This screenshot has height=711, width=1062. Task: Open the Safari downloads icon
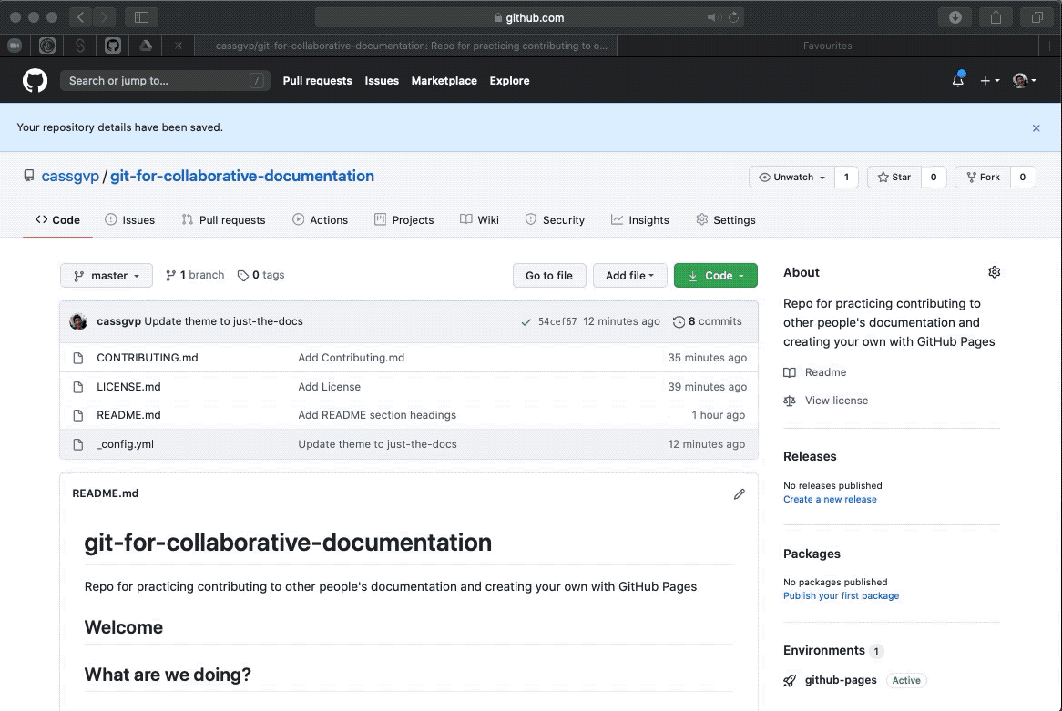pyautogui.click(x=955, y=17)
